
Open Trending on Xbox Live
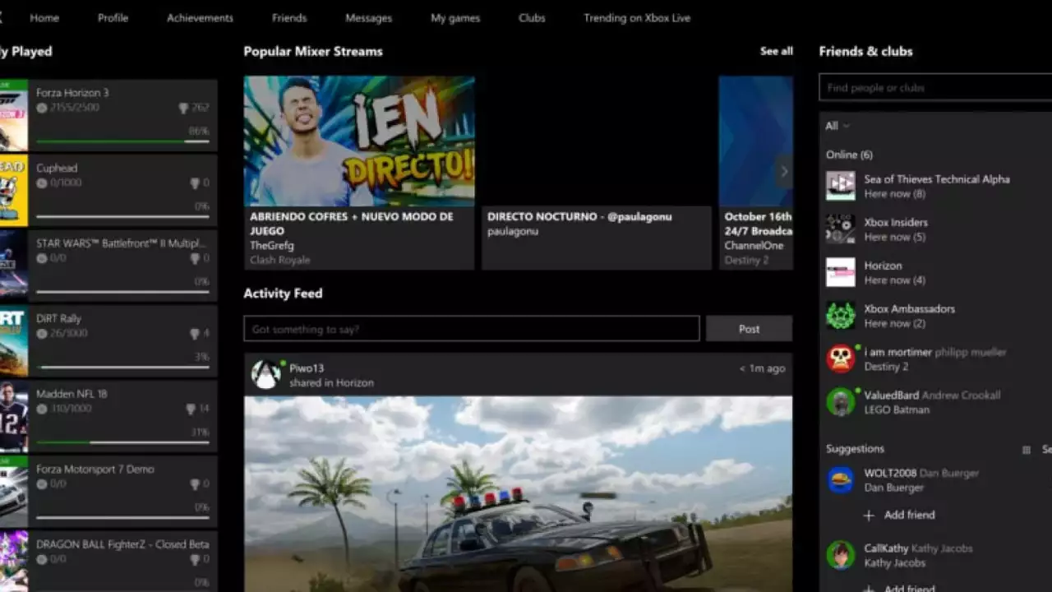(x=637, y=18)
